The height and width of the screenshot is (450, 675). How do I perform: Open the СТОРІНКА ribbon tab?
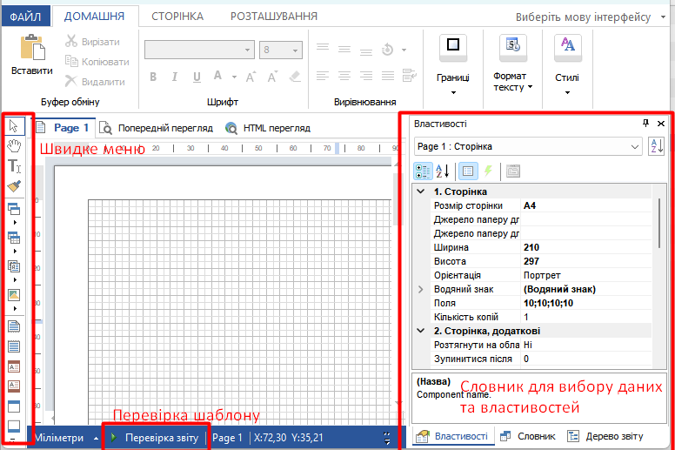coord(177,17)
